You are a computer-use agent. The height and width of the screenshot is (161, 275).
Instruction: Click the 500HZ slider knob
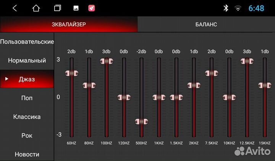[x=141, y=122]
